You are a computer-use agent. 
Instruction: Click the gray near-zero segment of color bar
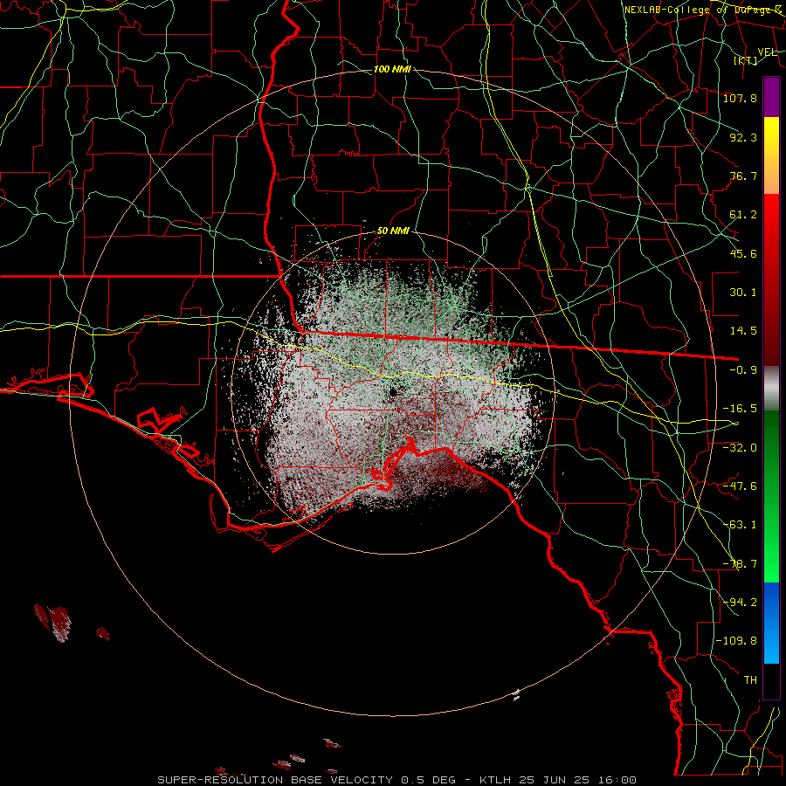771,389
